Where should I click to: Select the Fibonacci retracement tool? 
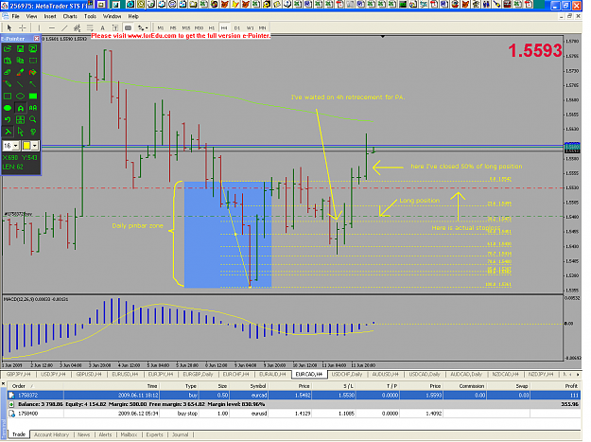click(x=90, y=27)
